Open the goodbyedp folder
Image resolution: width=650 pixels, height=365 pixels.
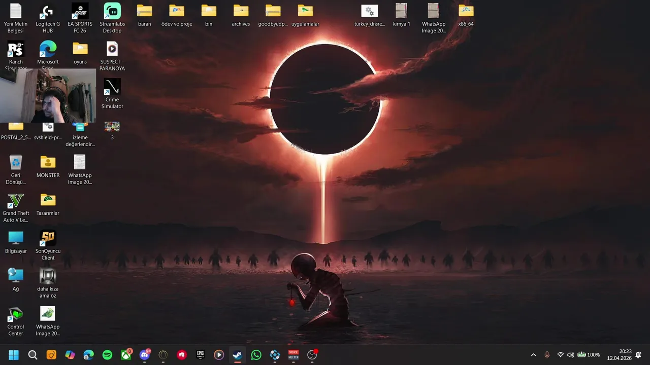(x=273, y=15)
